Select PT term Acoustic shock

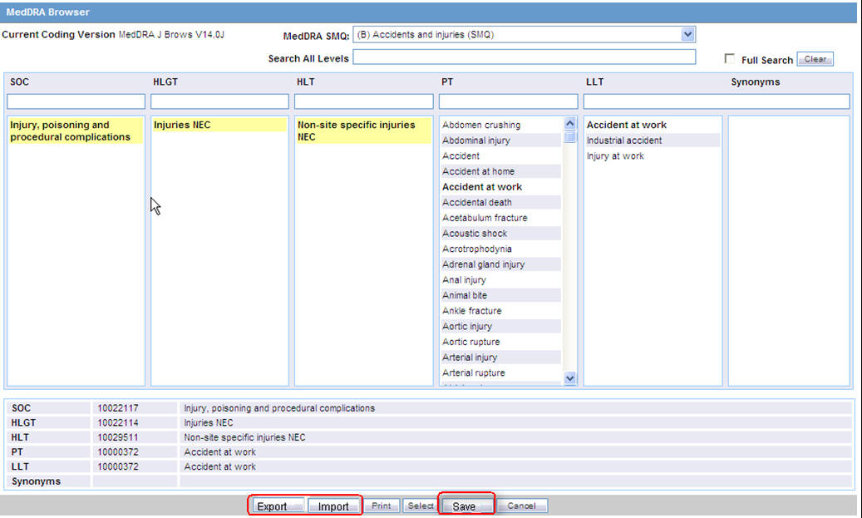point(500,233)
